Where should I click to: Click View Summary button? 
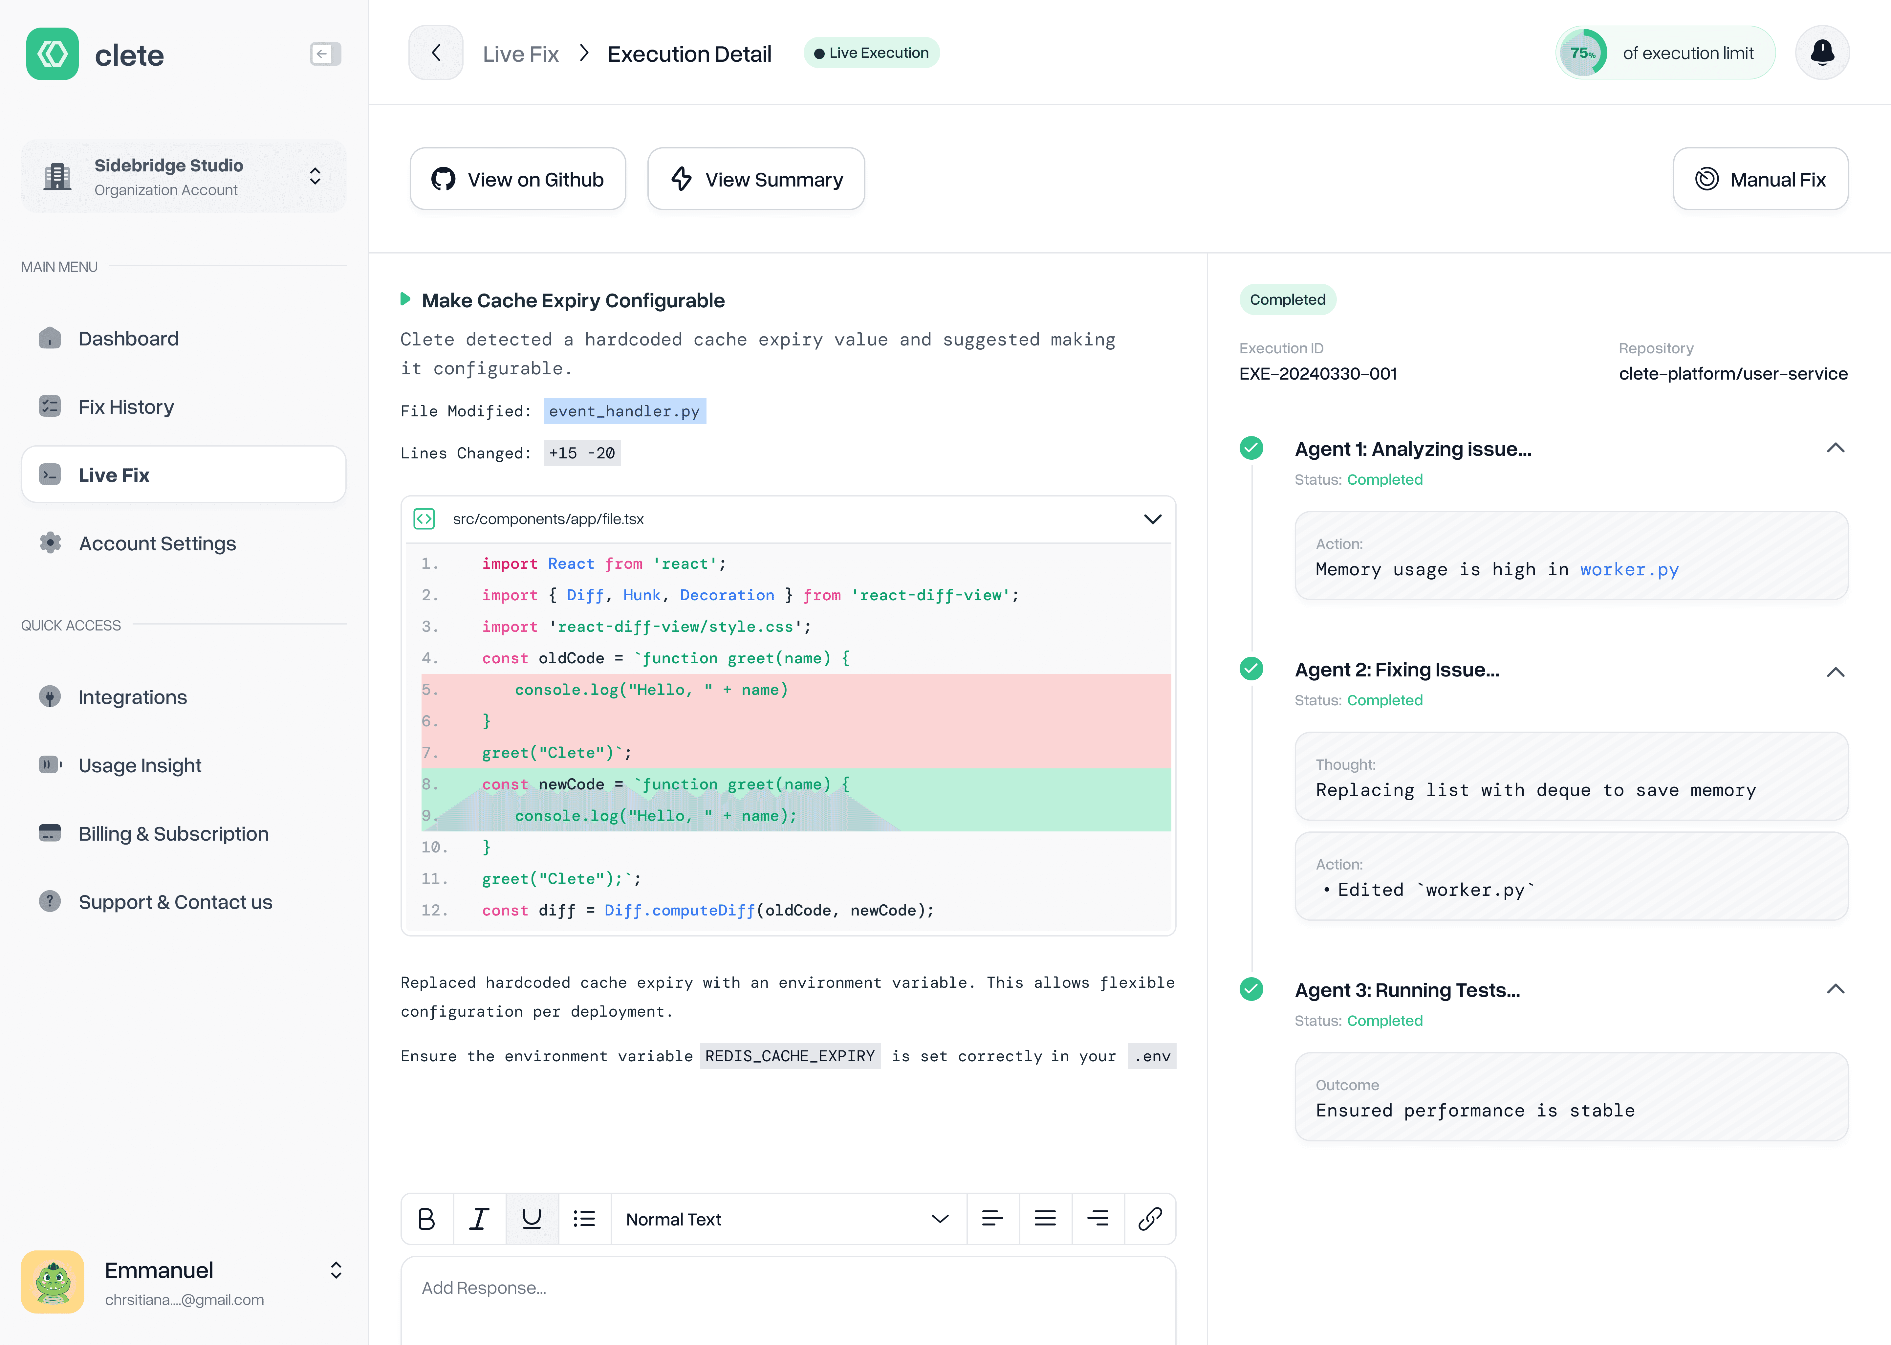[756, 179]
